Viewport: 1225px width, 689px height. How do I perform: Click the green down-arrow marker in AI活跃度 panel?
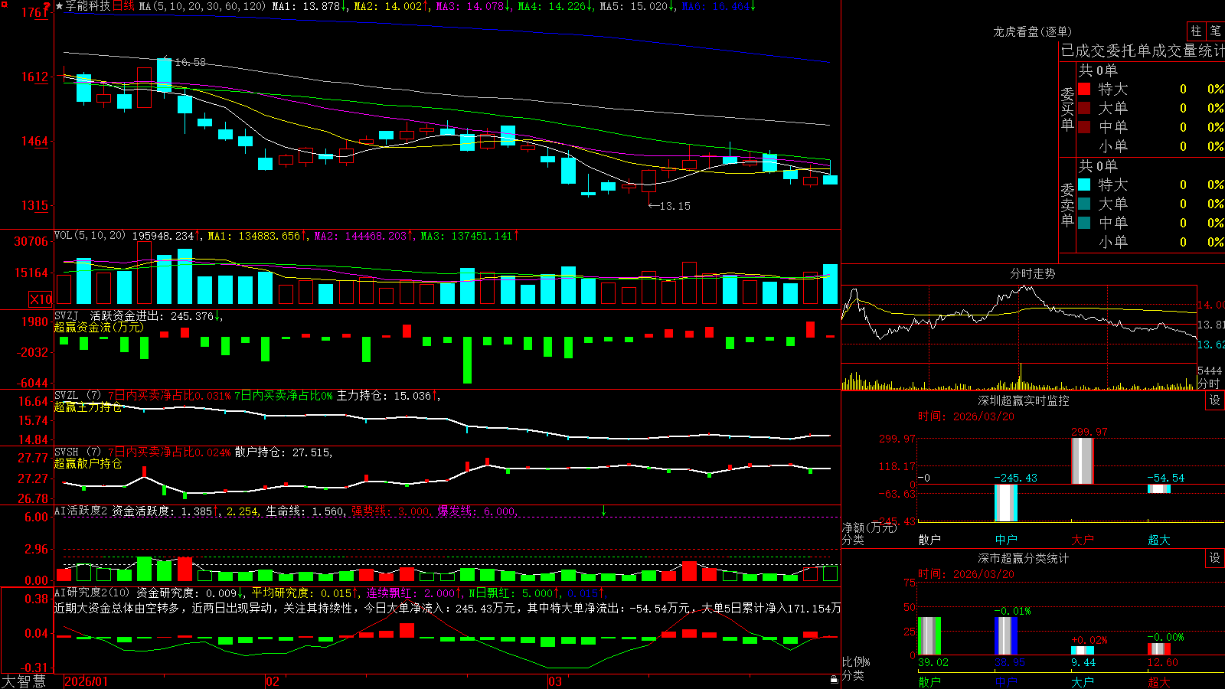(603, 511)
